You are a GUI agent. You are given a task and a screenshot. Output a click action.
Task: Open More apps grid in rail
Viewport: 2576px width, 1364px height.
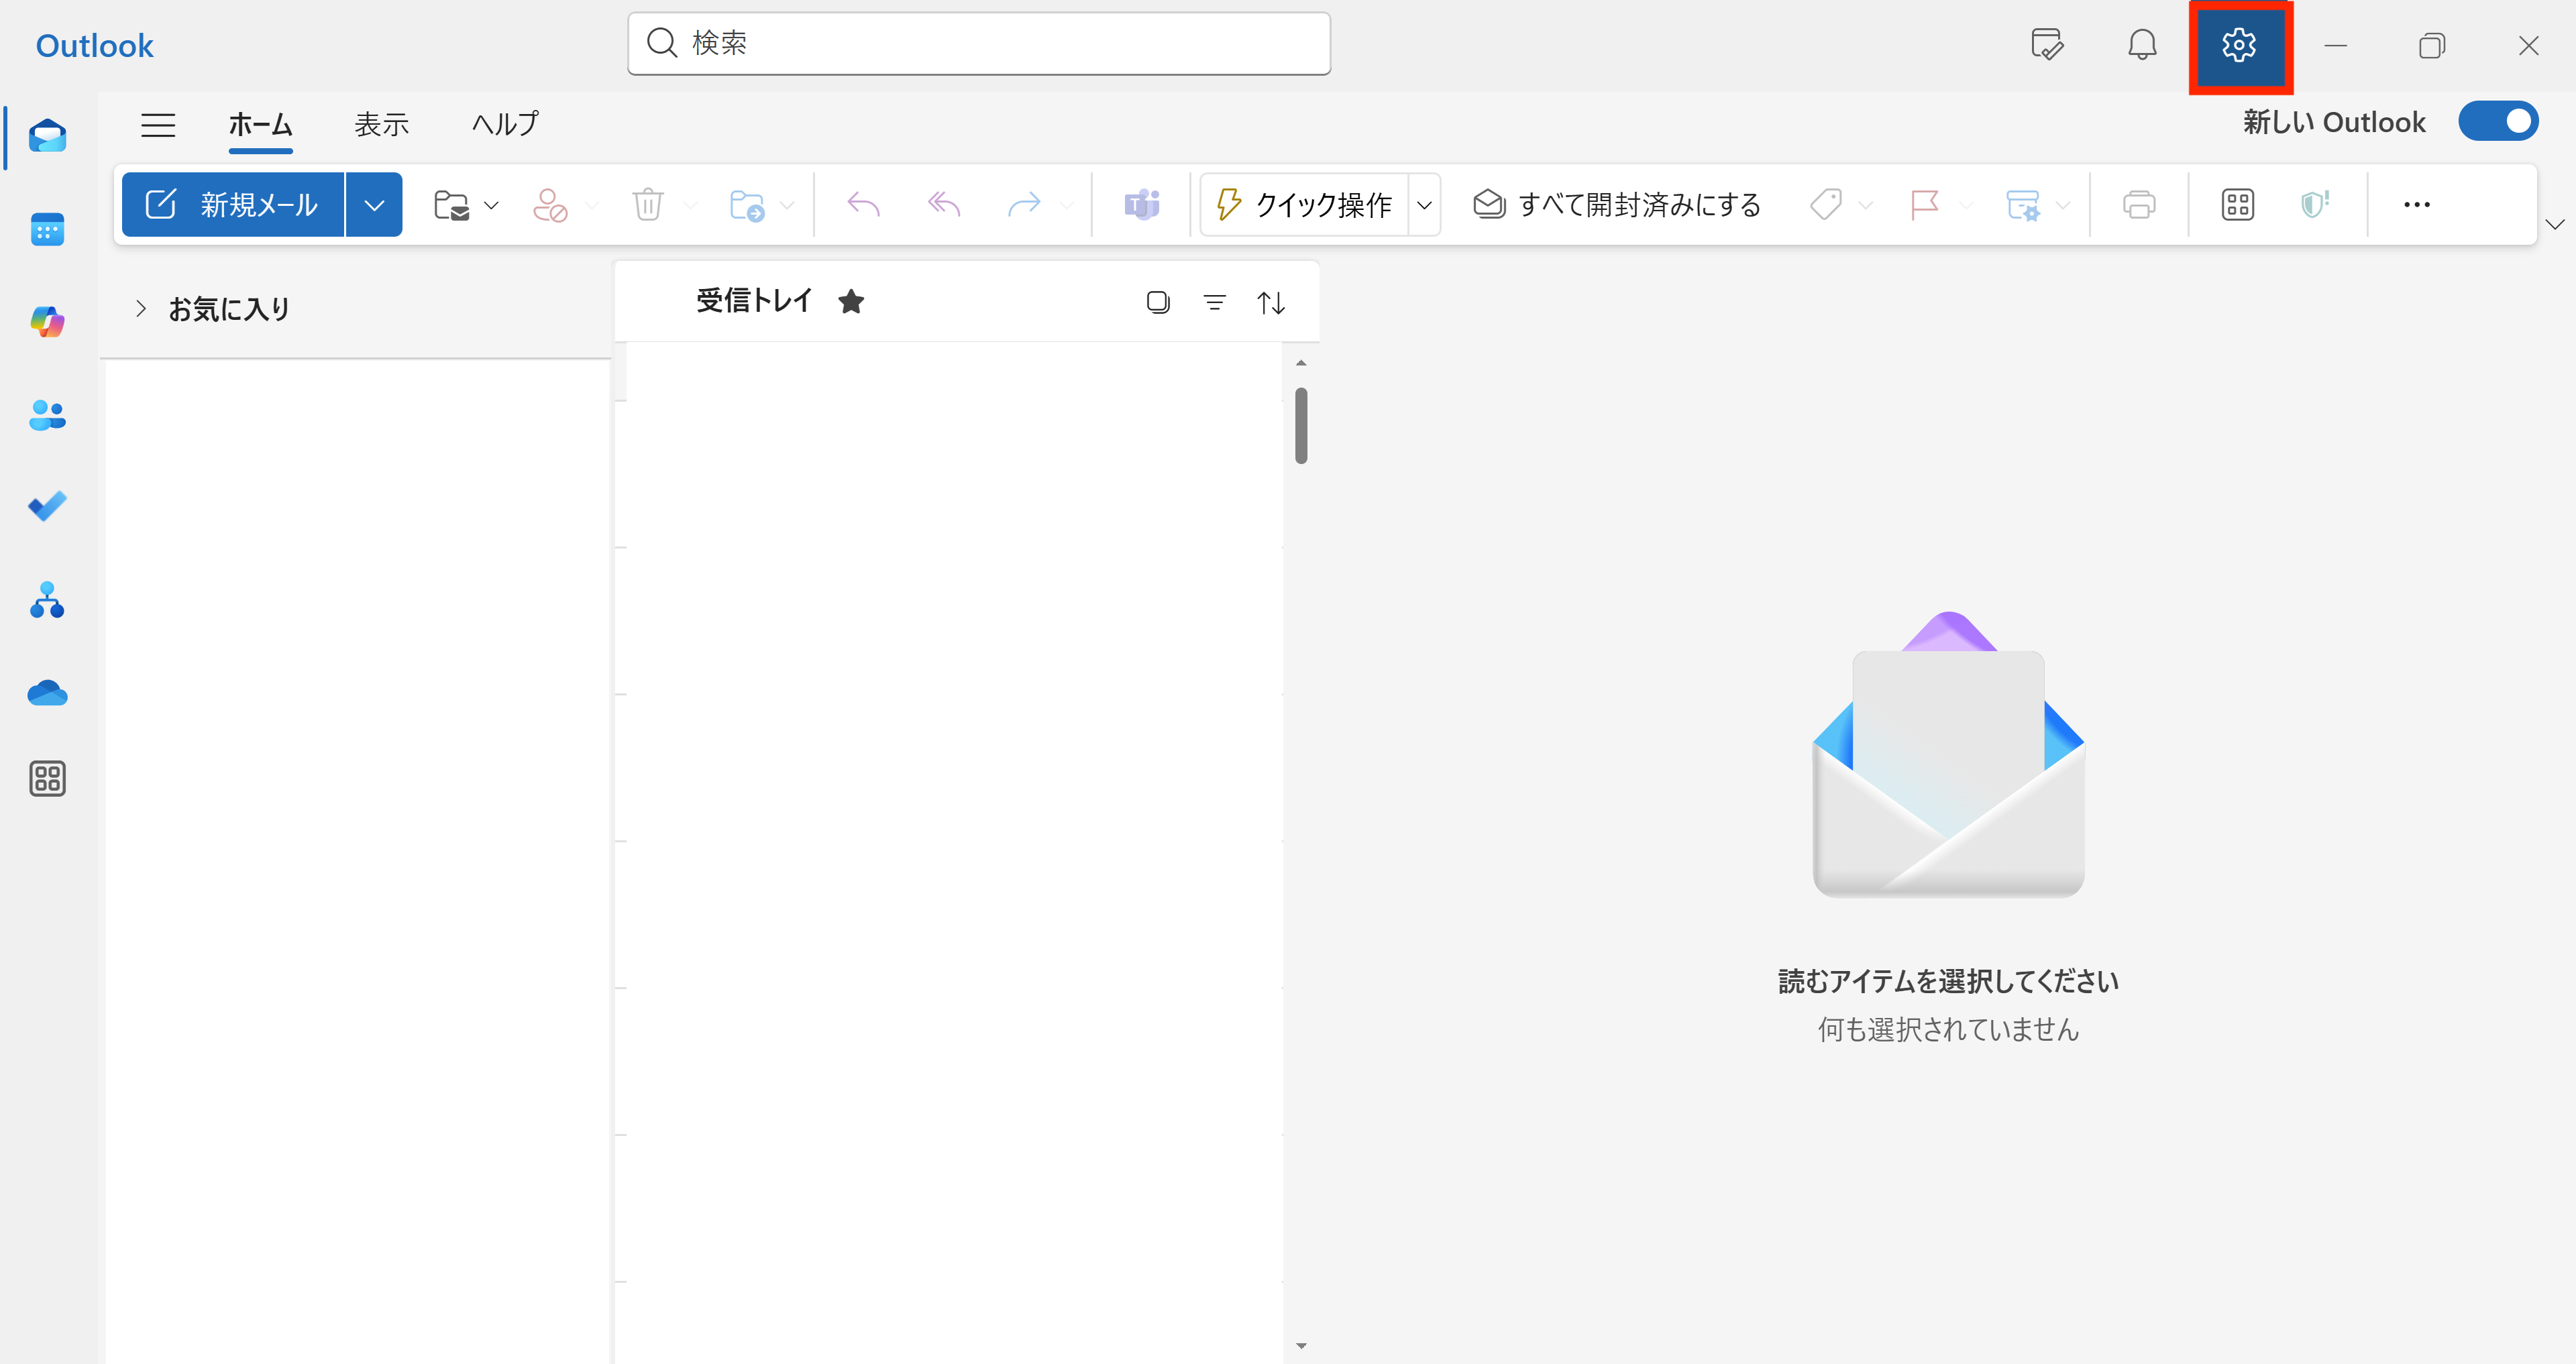point(47,778)
